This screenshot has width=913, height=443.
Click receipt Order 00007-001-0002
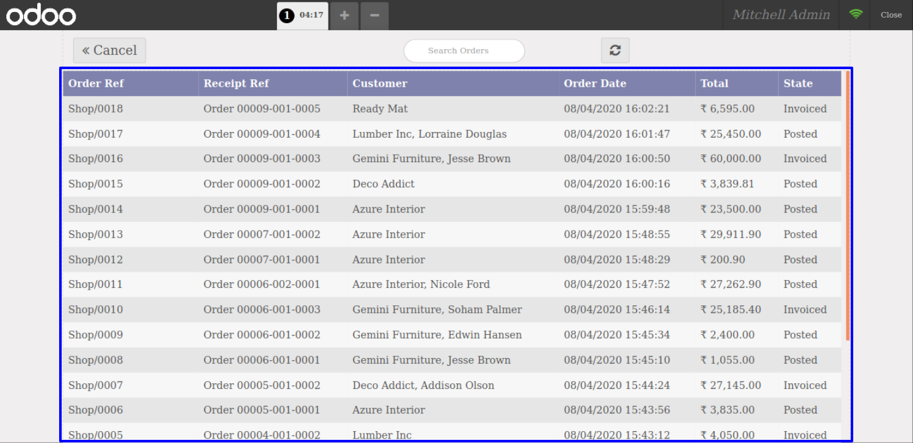click(262, 234)
